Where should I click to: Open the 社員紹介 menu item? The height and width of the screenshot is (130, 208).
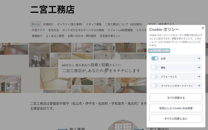coord(48,24)
